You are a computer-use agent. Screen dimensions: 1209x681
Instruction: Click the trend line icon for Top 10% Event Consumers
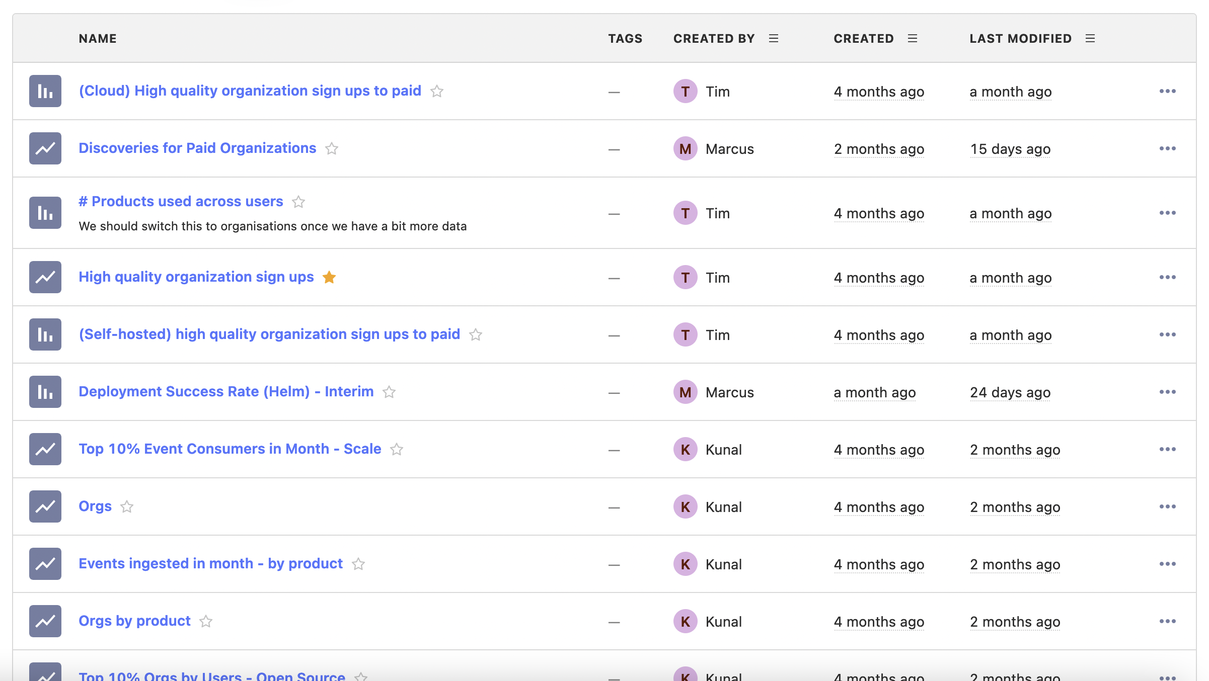46,449
